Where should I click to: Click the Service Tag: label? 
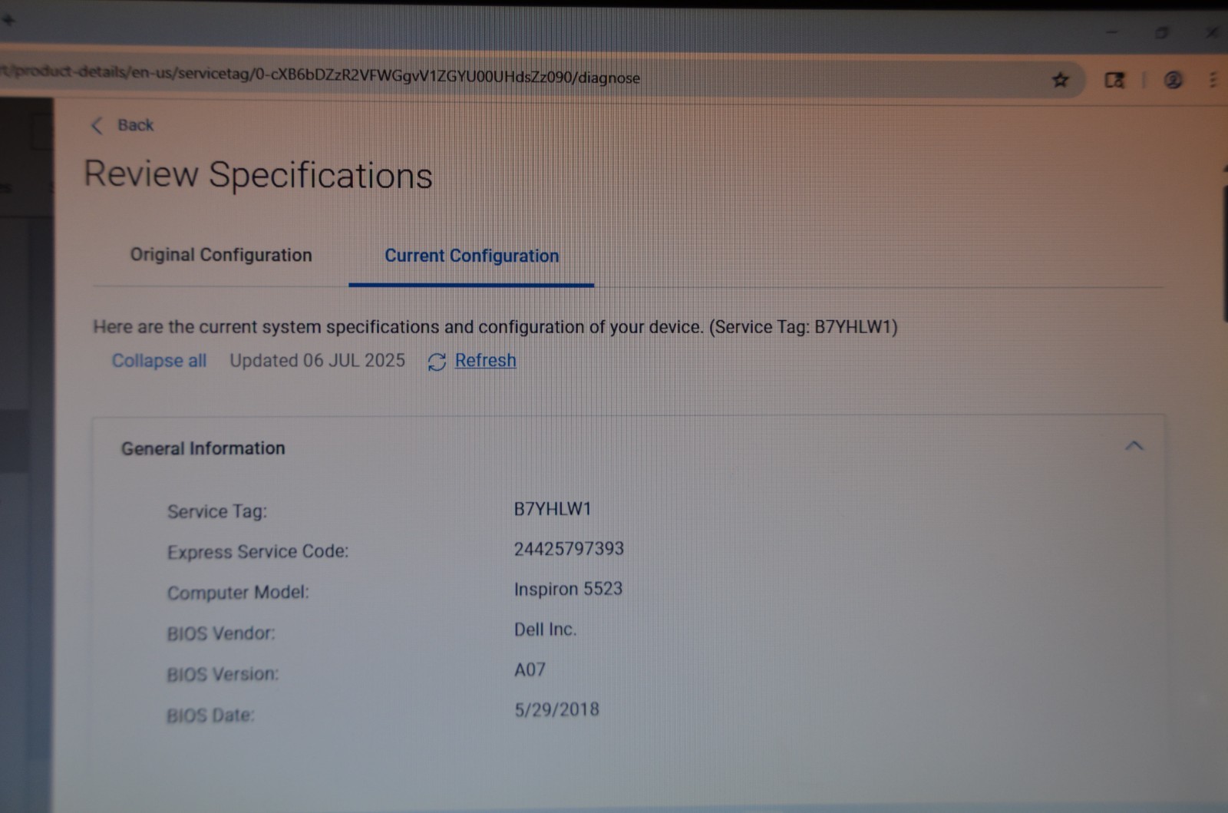click(217, 511)
